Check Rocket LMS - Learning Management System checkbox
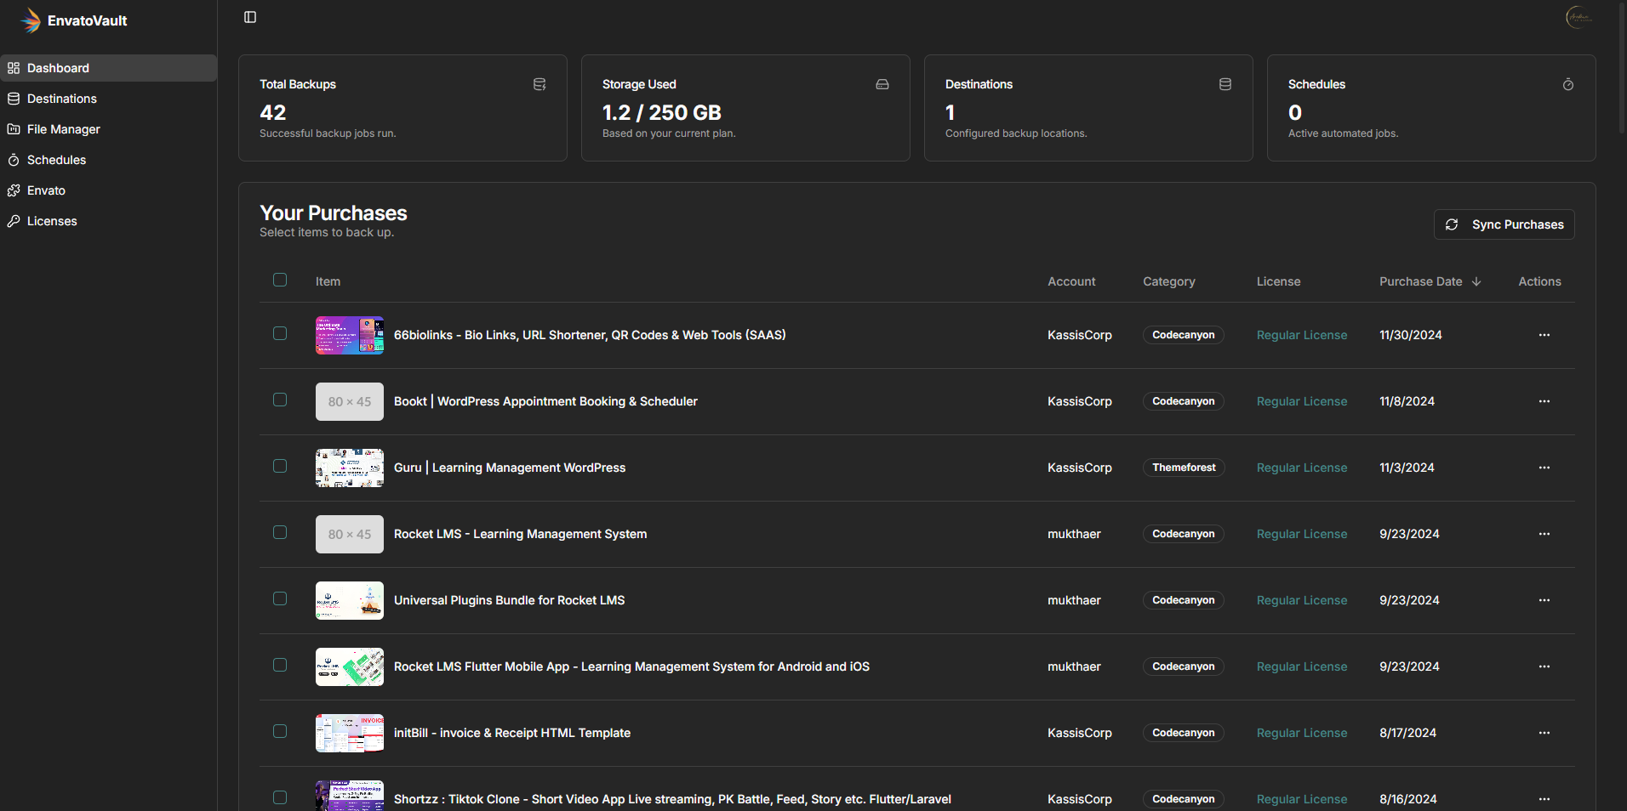This screenshot has height=811, width=1627. [280, 532]
